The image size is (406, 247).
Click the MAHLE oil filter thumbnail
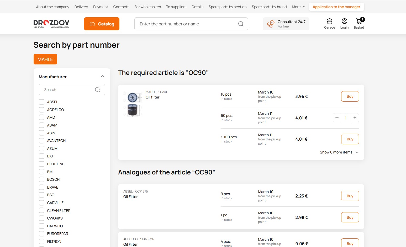[133, 104]
